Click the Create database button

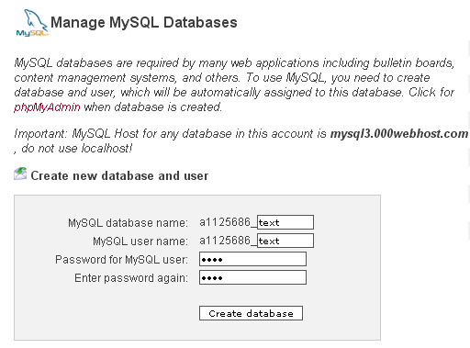click(x=251, y=313)
